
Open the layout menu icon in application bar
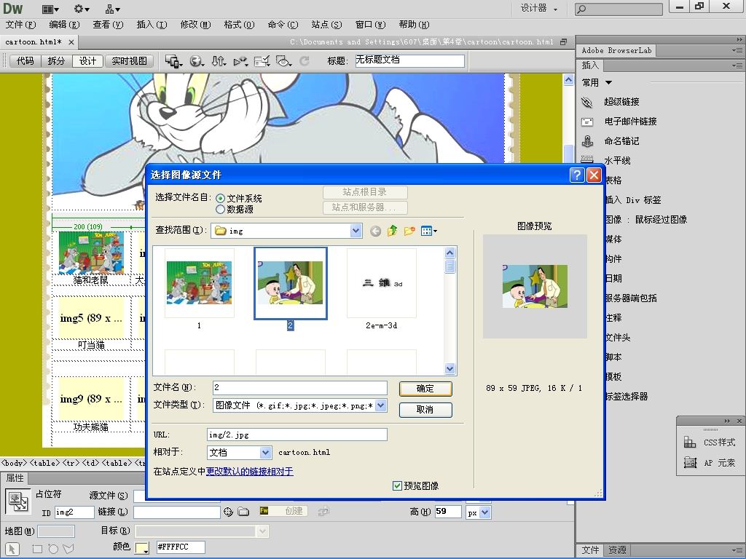(x=50, y=9)
